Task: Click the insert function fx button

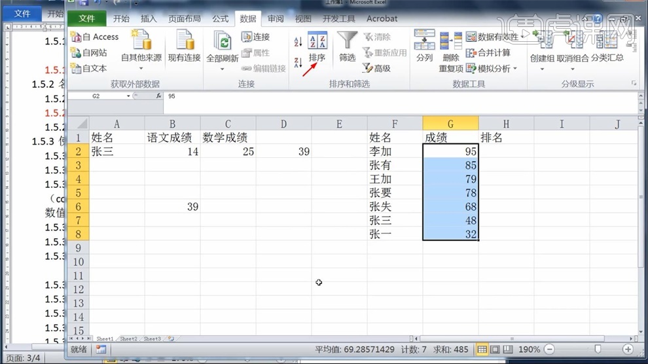Action: click(158, 96)
